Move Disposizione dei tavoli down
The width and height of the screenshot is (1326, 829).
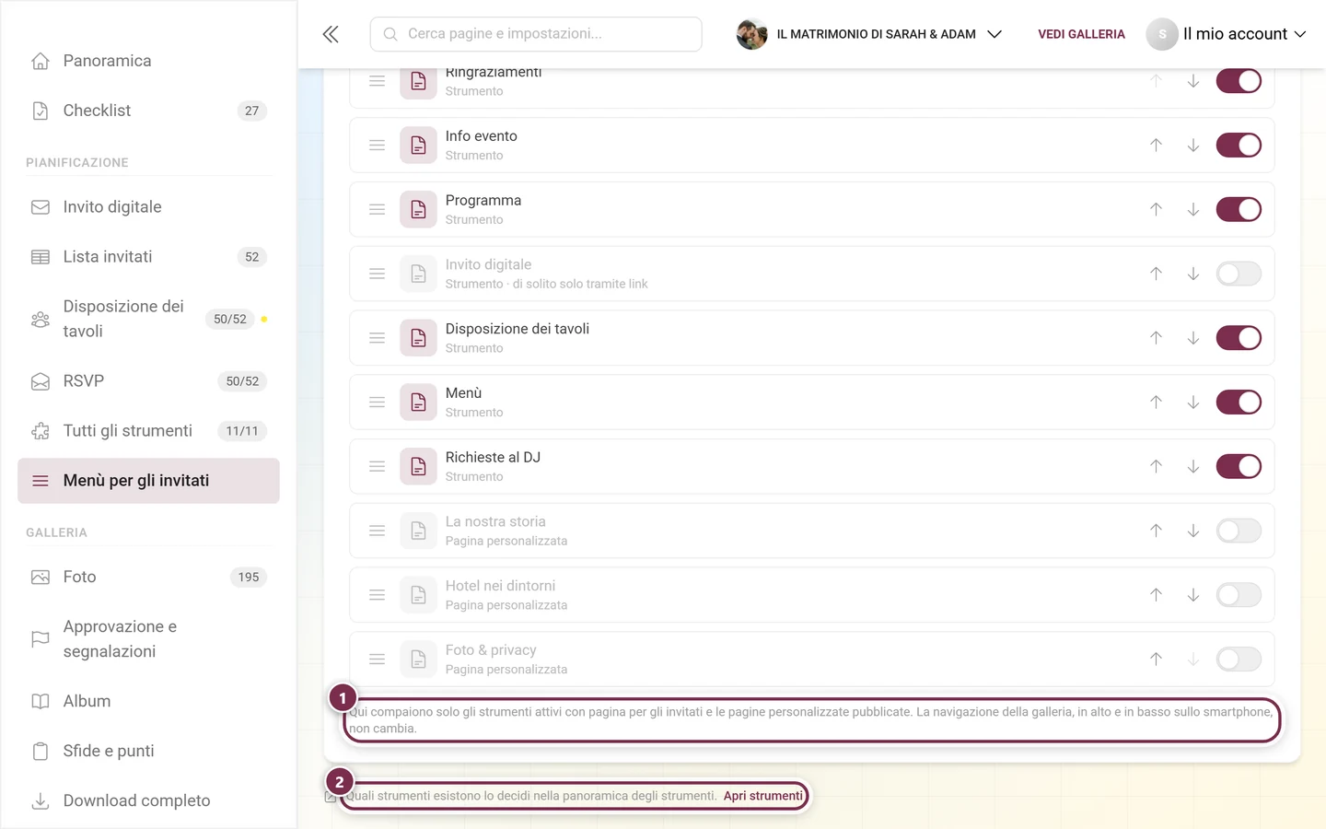1192,338
